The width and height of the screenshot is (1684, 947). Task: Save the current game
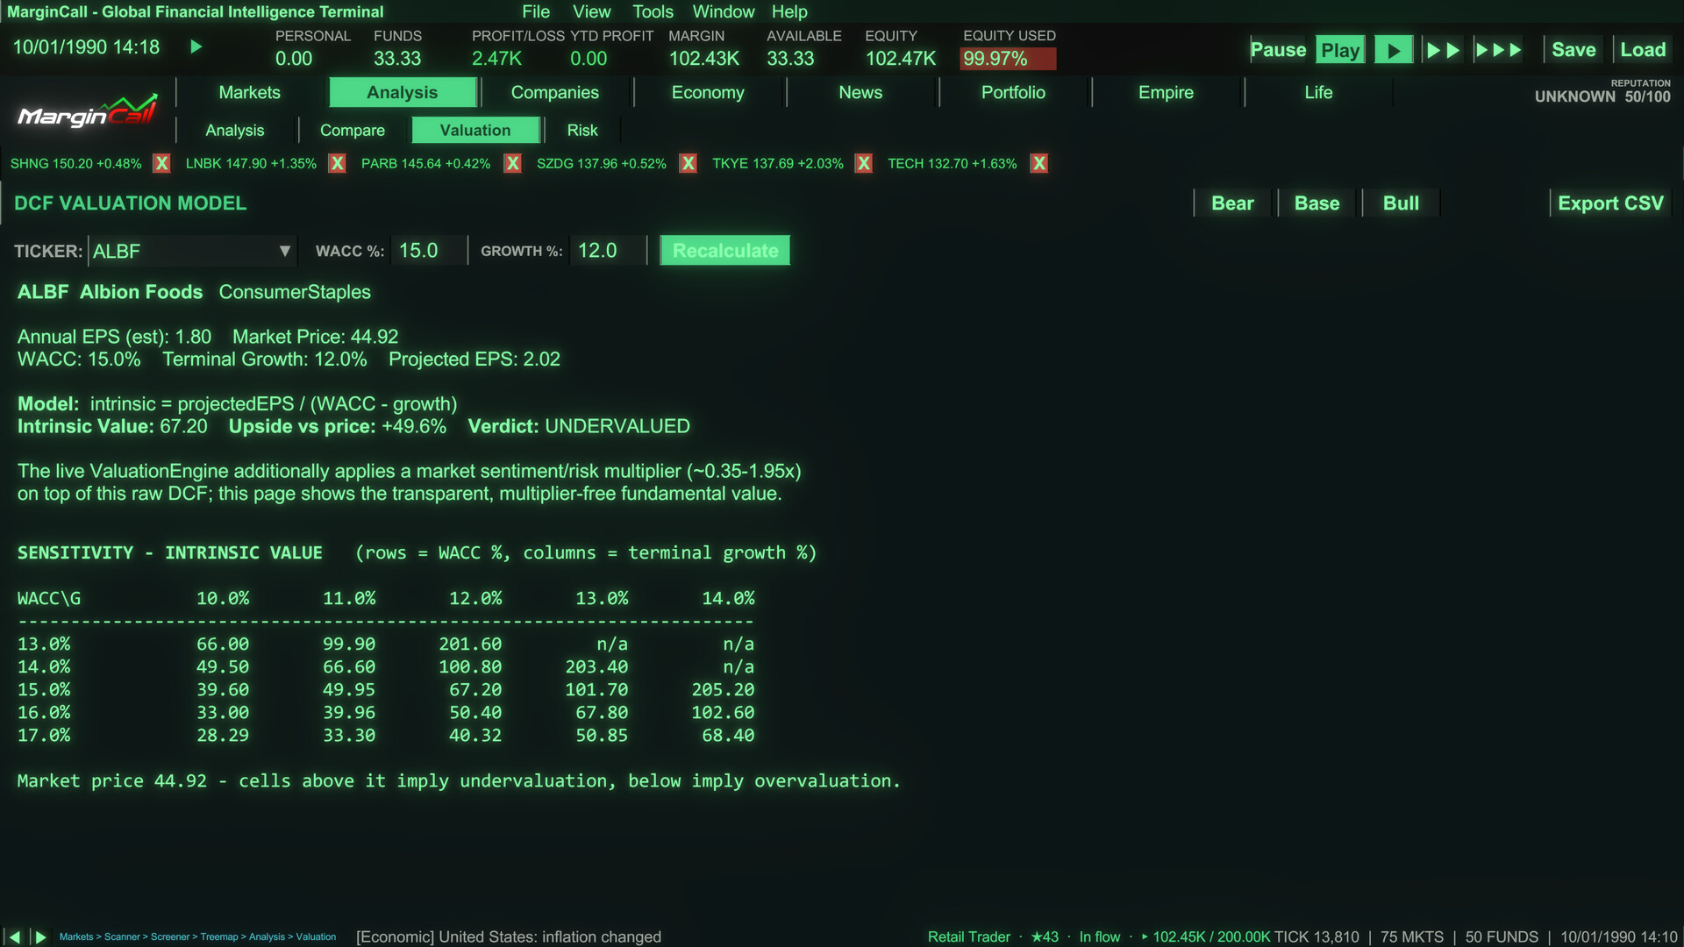(1573, 50)
